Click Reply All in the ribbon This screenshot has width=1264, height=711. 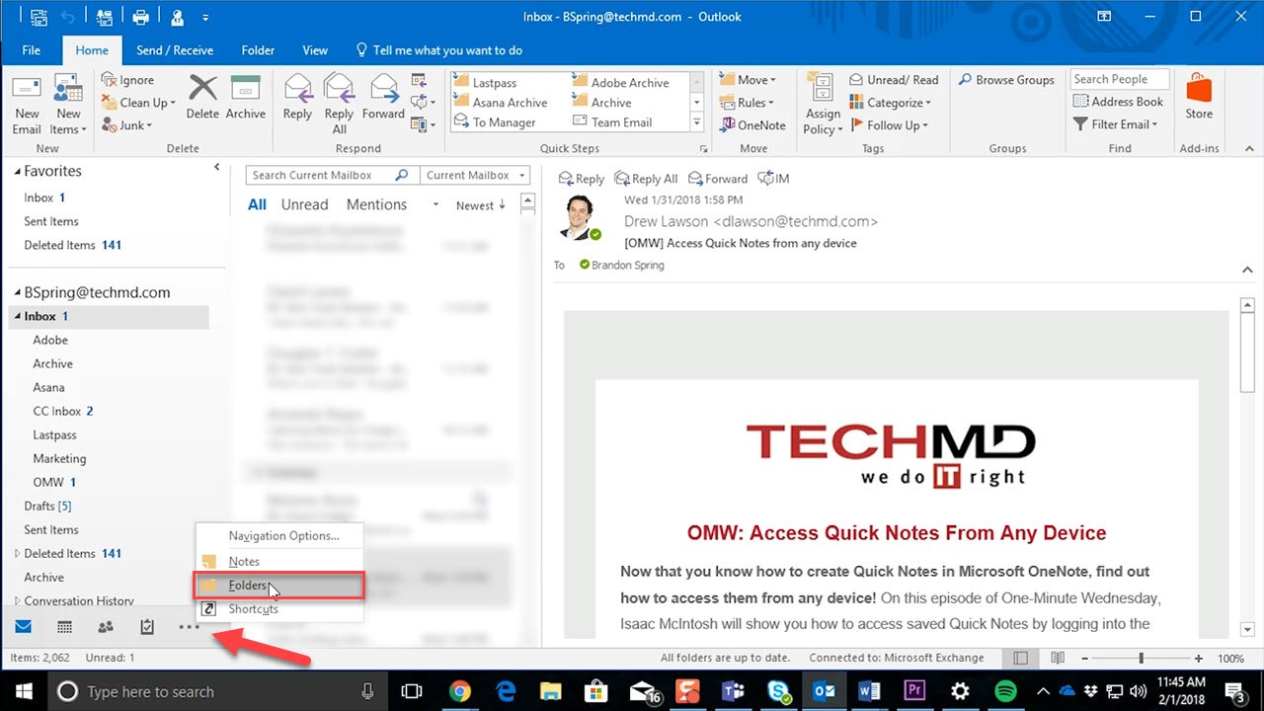[339, 105]
